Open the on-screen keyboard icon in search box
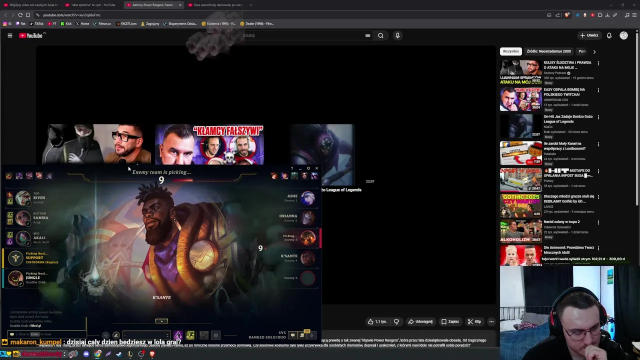Viewport: 640px width, 360px height. coord(367,35)
